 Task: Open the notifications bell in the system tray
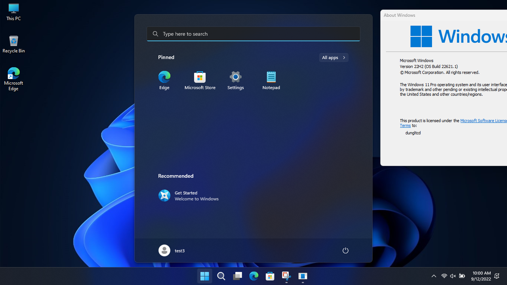497,276
